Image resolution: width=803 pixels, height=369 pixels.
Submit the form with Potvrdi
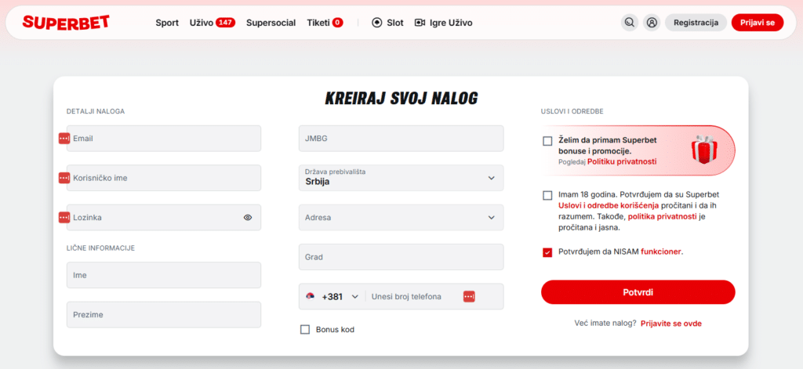click(638, 292)
